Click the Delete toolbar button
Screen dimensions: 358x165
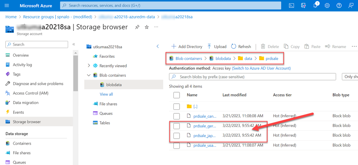click(269, 47)
